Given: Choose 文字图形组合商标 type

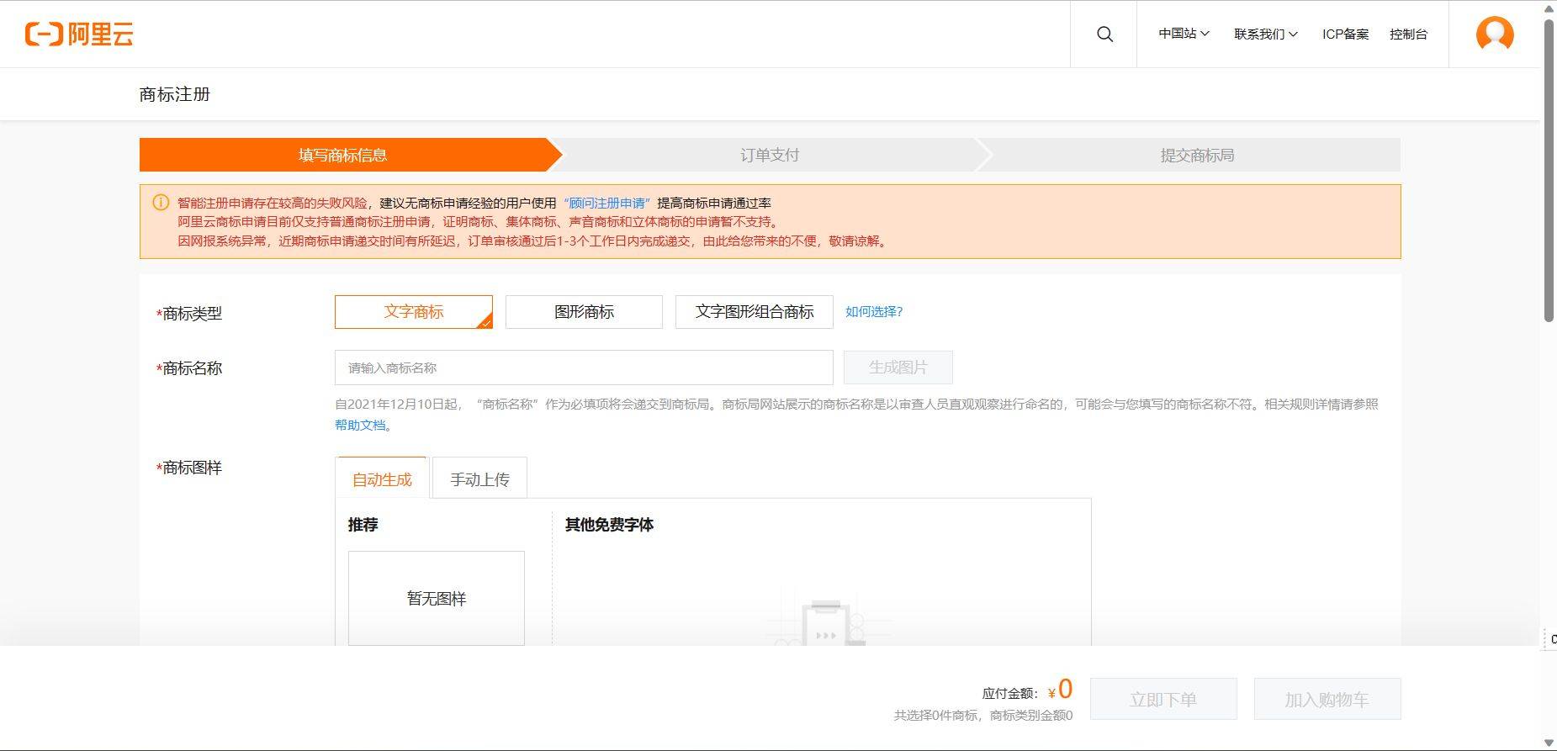Looking at the screenshot, I should click(754, 312).
